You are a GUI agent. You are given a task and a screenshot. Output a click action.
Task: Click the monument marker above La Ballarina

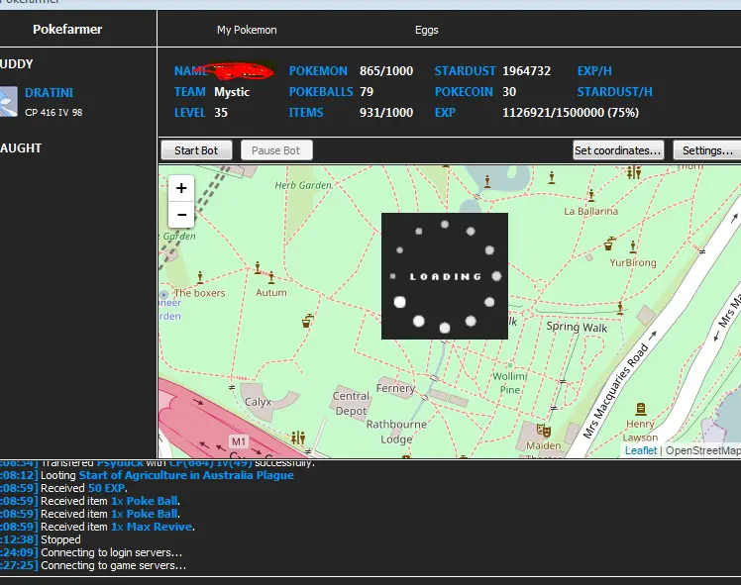[591, 195]
